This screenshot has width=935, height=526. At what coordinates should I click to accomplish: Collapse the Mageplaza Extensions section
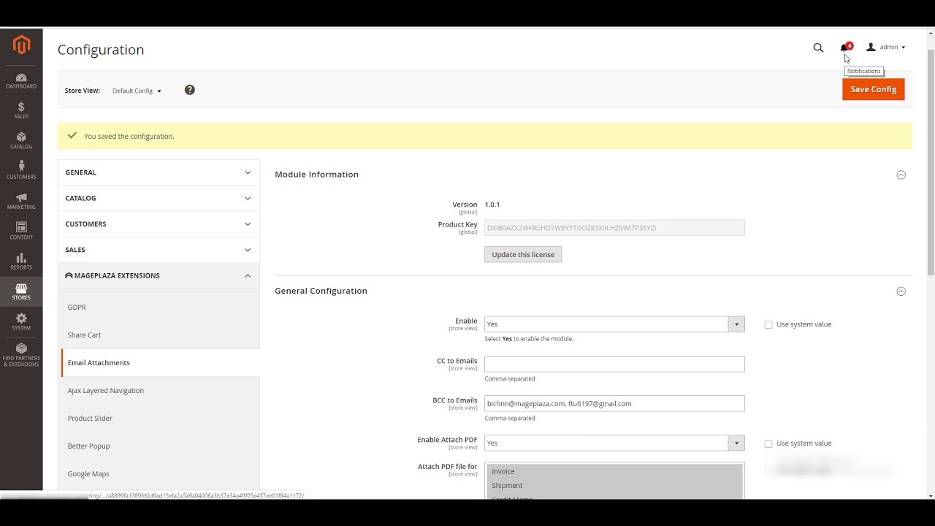[159, 275]
